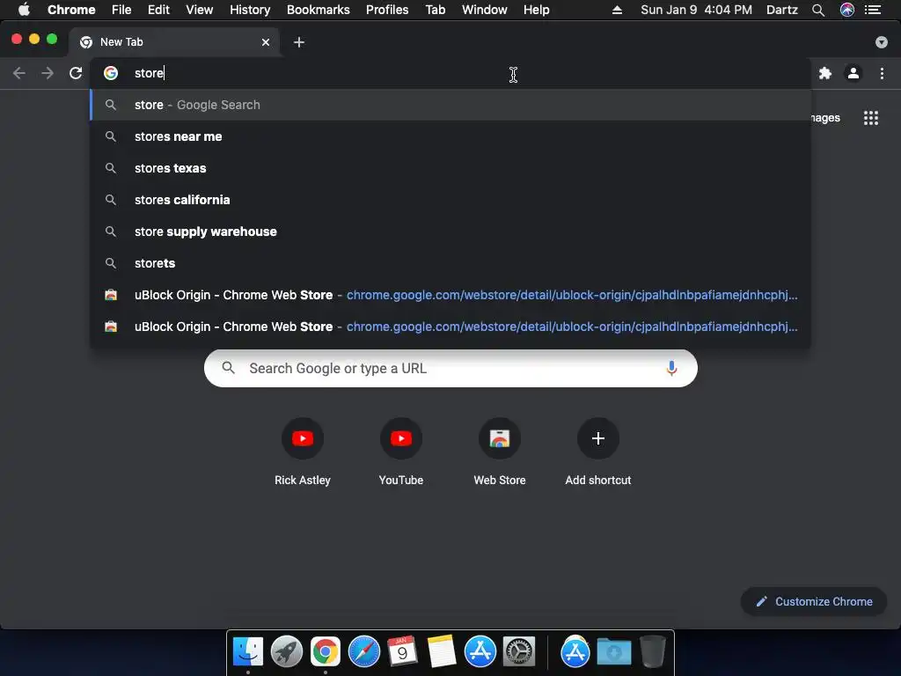Open Spotlight search in the menu bar
Screen dimensions: 901x676
818,10
